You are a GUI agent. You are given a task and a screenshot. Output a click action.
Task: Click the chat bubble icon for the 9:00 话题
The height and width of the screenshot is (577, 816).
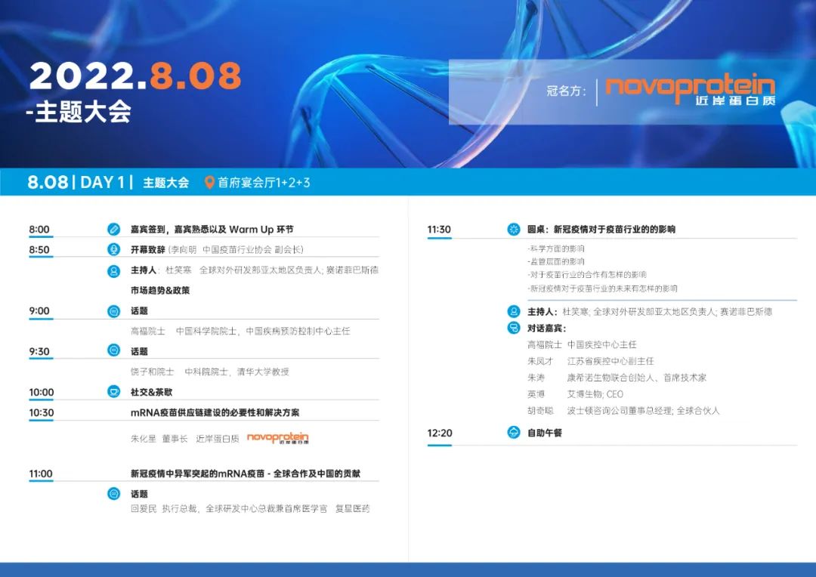pos(113,312)
